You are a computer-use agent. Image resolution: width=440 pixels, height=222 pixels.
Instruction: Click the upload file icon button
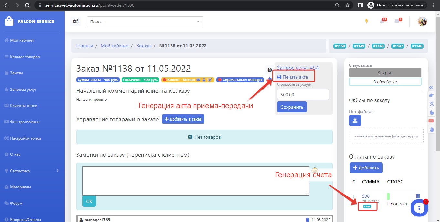tap(355, 121)
